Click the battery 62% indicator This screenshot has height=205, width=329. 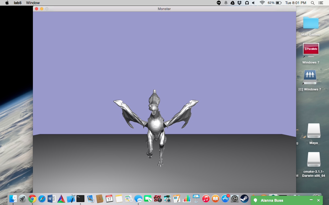click(x=275, y=3)
